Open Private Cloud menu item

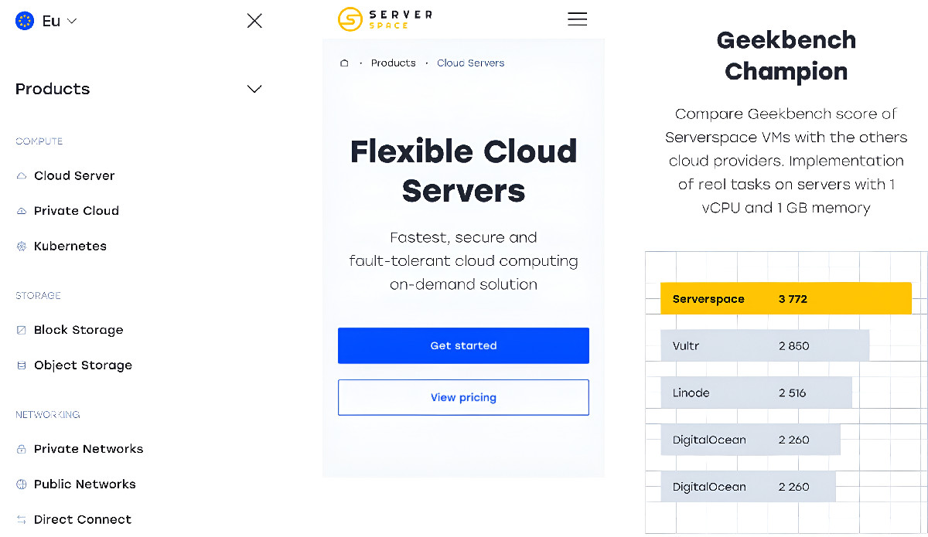coord(76,211)
